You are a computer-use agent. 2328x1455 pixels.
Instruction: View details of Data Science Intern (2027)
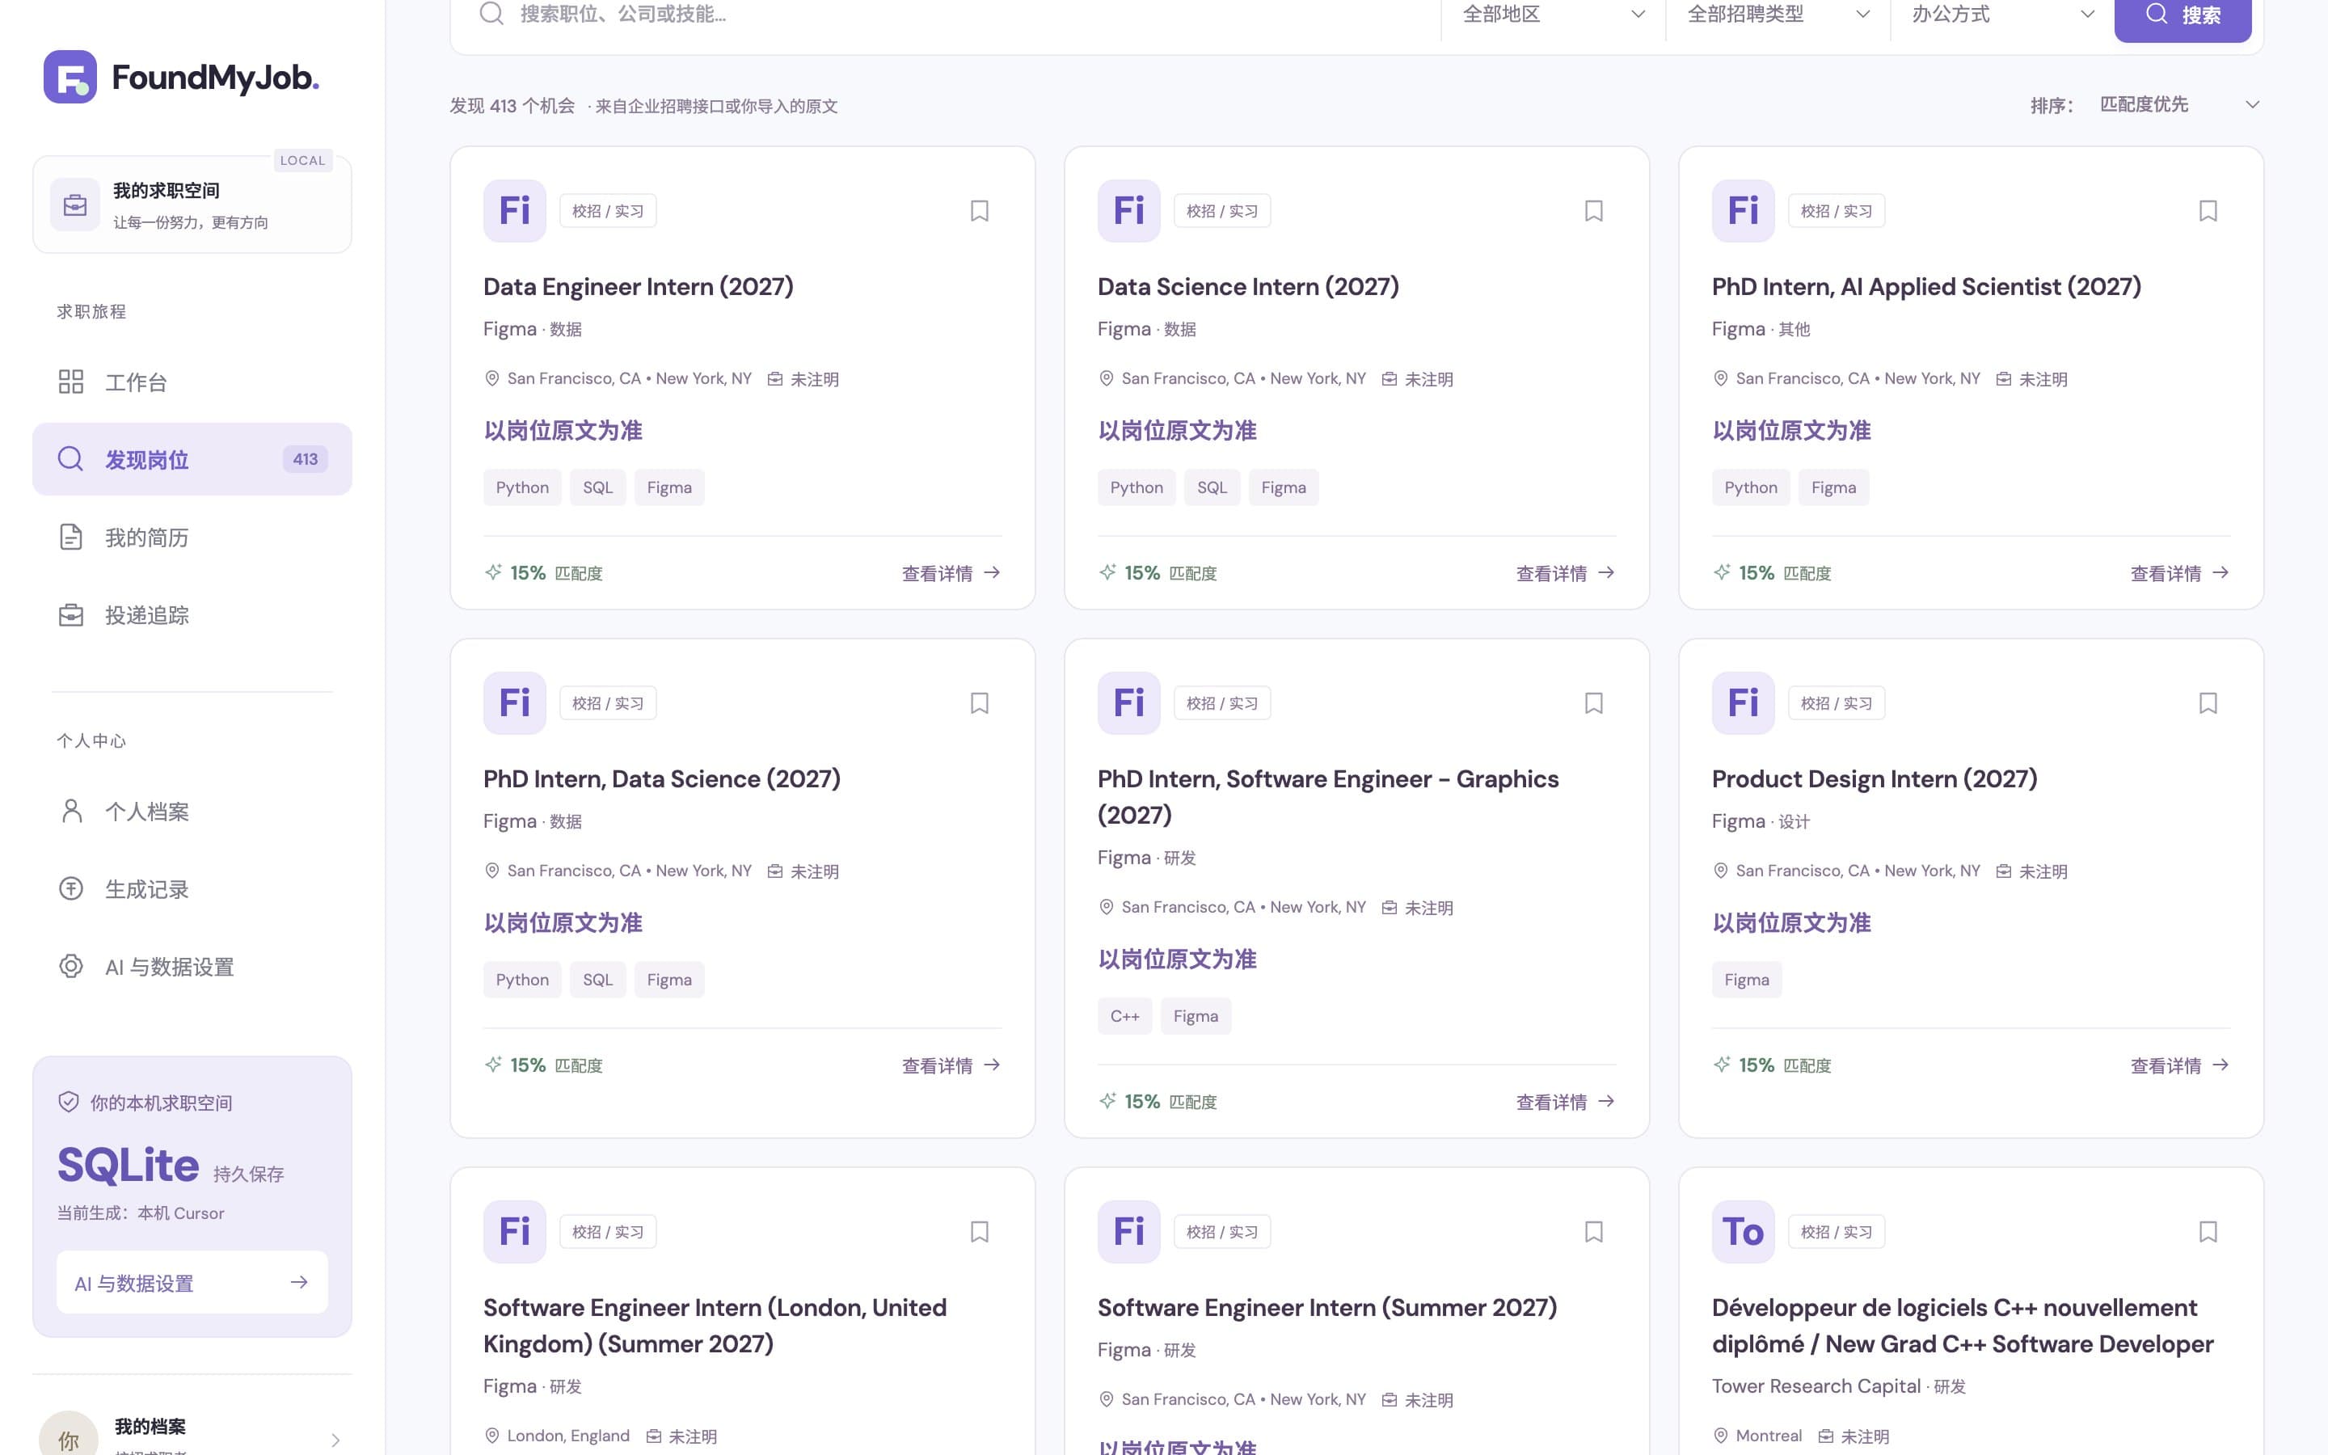(x=1566, y=574)
